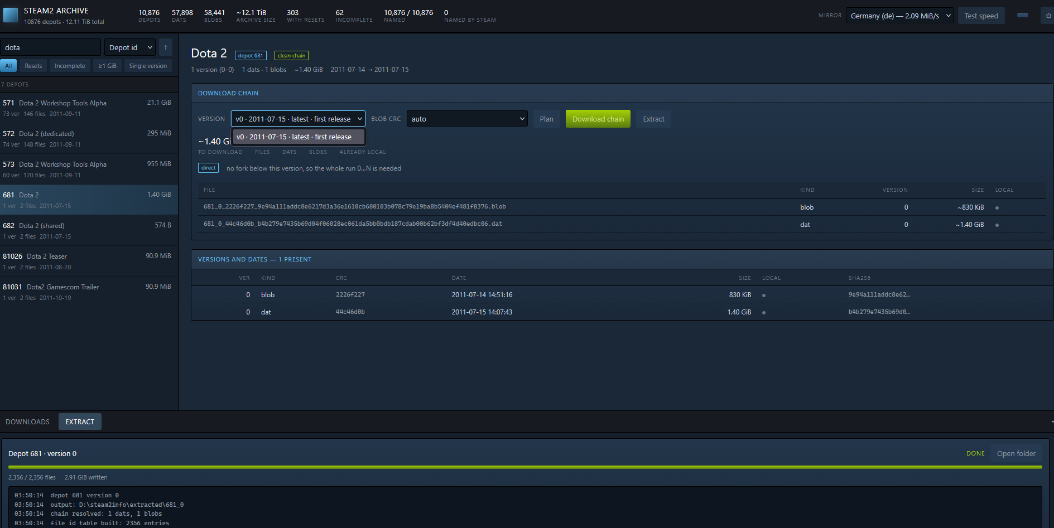Click the local status dot of the .dat file row

coord(997,225)
